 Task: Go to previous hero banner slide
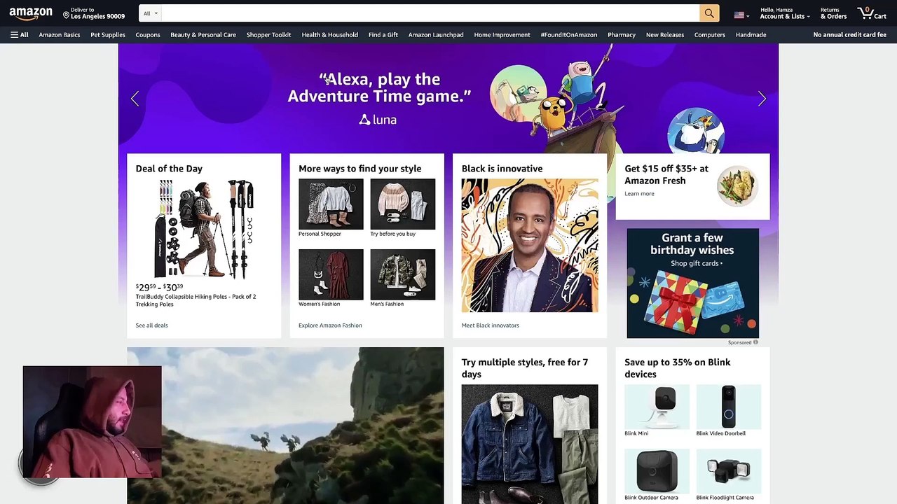pyautogui.click(x=135, y=99)
